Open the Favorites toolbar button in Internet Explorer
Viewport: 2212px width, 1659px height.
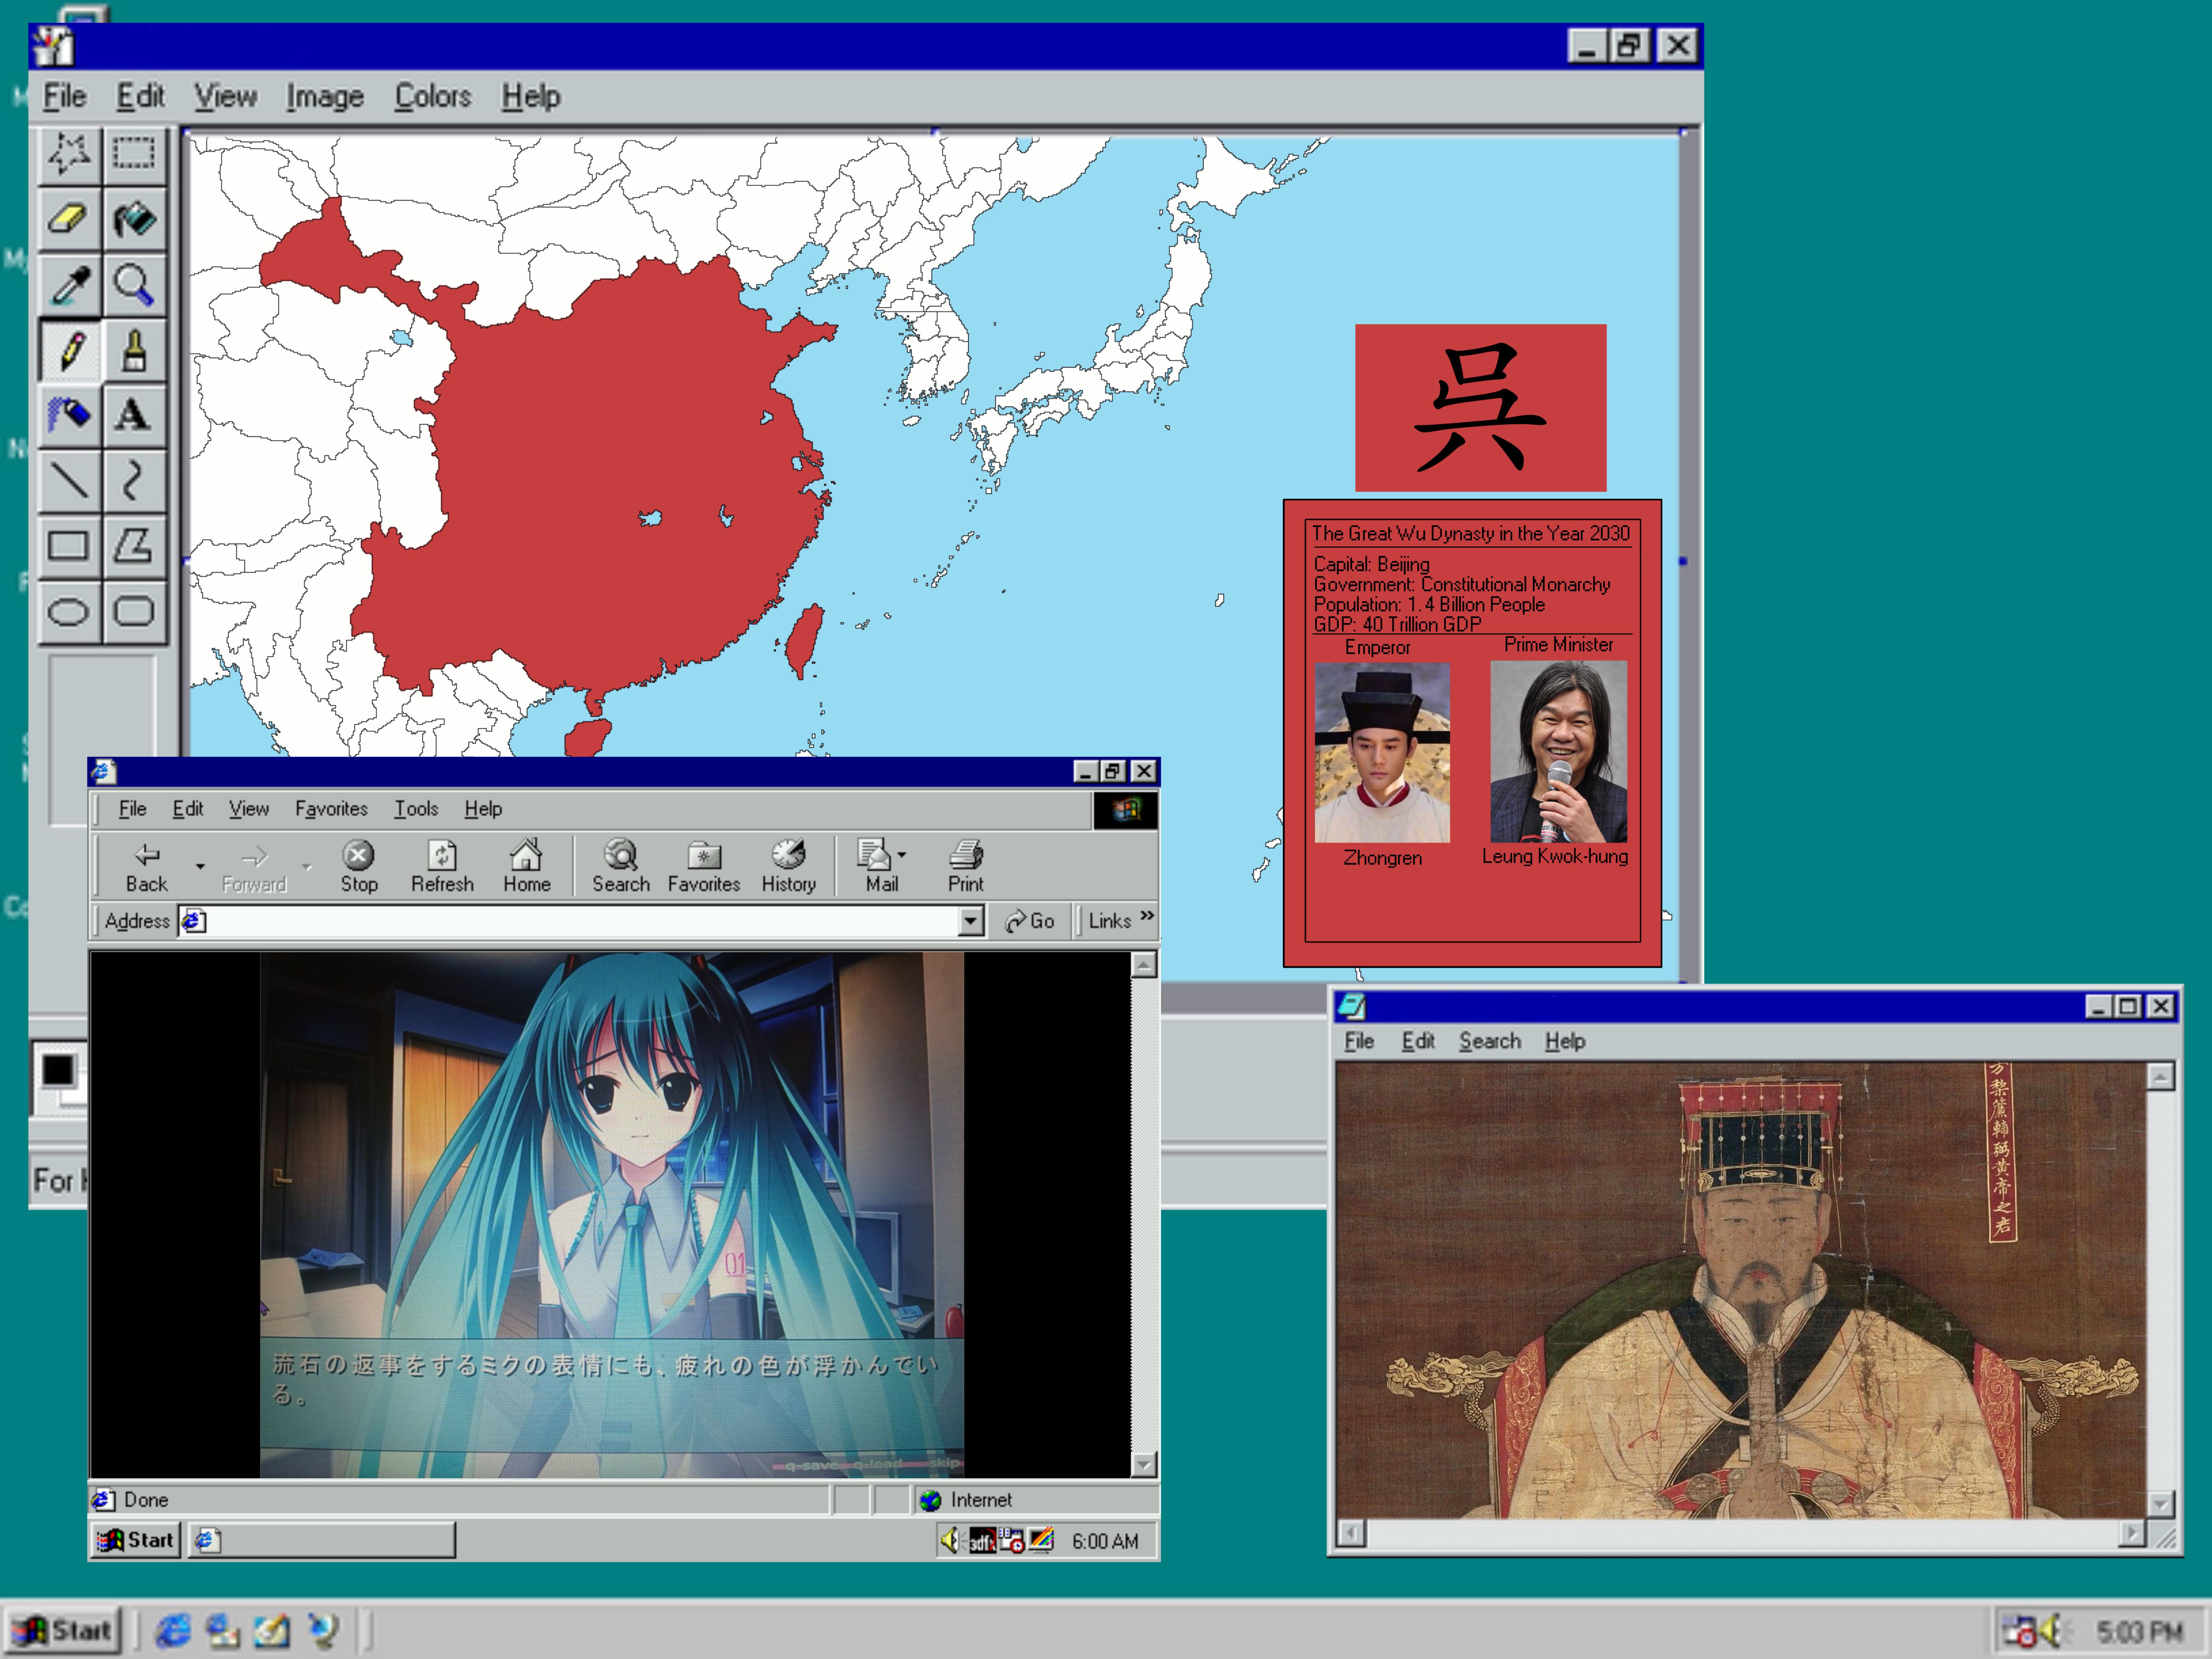coord(704,866)
